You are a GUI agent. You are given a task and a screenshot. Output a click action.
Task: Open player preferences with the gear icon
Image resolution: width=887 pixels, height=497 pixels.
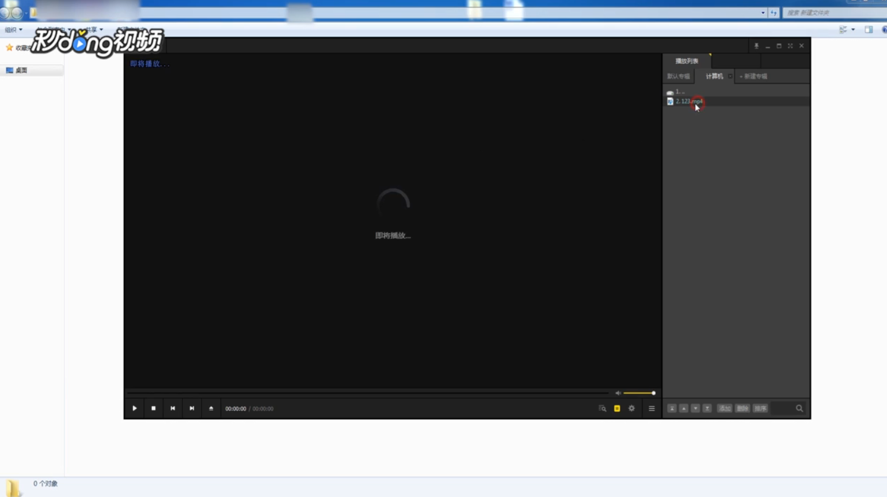(632, 408)
